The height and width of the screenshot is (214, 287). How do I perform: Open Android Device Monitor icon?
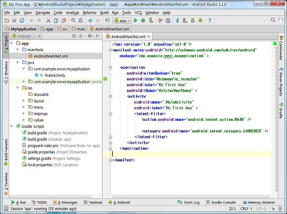click(x=201, y=20)
